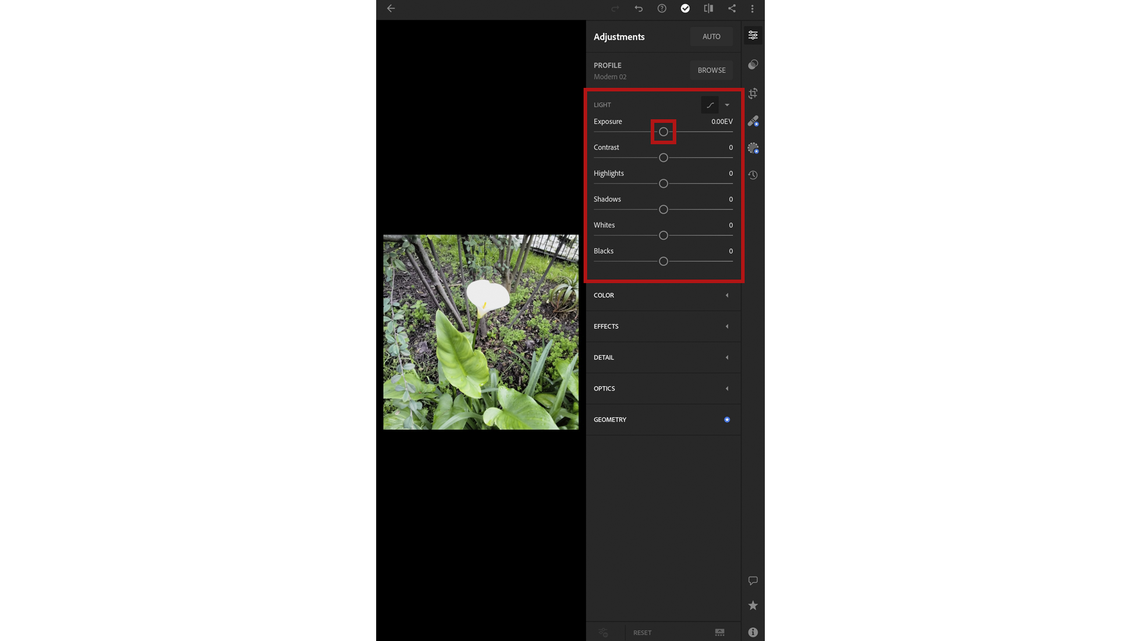Open the comments speech bubble icon
This screenshot has width=1141, height=641.
(x=753, y=580)
